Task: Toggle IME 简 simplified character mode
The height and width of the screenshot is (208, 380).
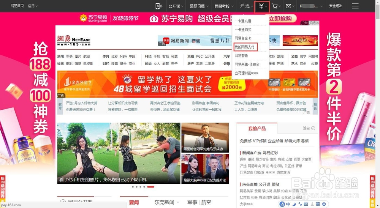Action: 318,204
